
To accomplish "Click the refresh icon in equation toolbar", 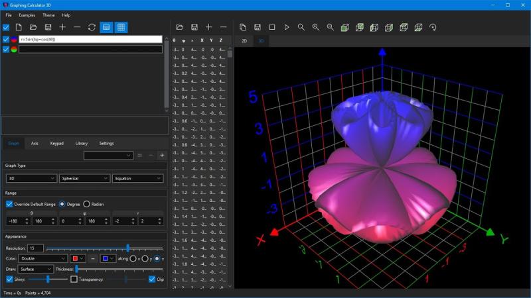I will click(92, 27).
